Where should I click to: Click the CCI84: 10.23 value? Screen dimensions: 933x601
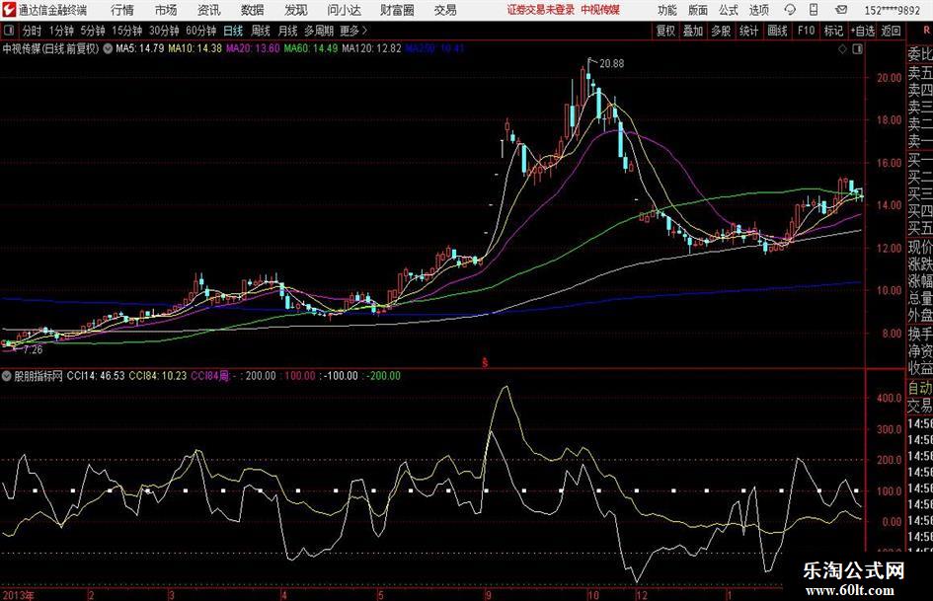pyautogui.click(x=158, y=376)
